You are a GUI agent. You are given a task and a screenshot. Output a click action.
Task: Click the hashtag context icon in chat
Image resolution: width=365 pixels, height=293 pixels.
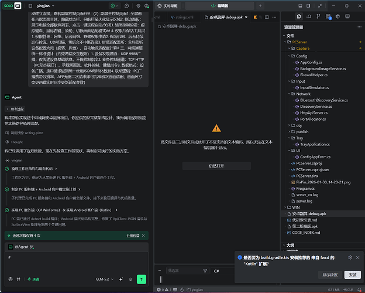point(18,280)
